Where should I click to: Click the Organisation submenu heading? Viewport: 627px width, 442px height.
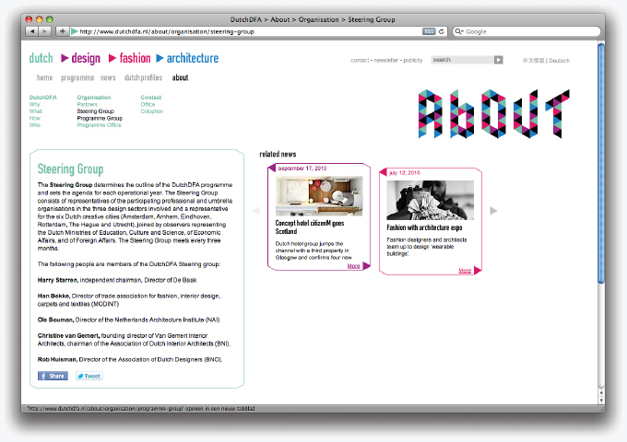tap(94, 97)
